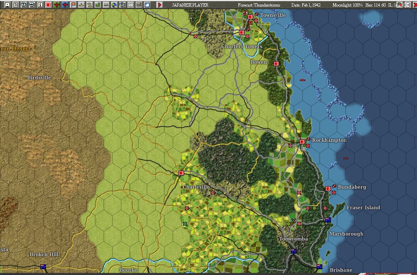Screen dimensions: 417x275
Task: Click the save-disk icon in the toolbar
Action: pyautogui.click(x=7, y=5)
